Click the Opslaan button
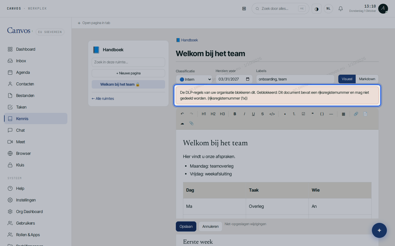The height and width of the screenshot is (246, 395). click(x=186, y=226)
